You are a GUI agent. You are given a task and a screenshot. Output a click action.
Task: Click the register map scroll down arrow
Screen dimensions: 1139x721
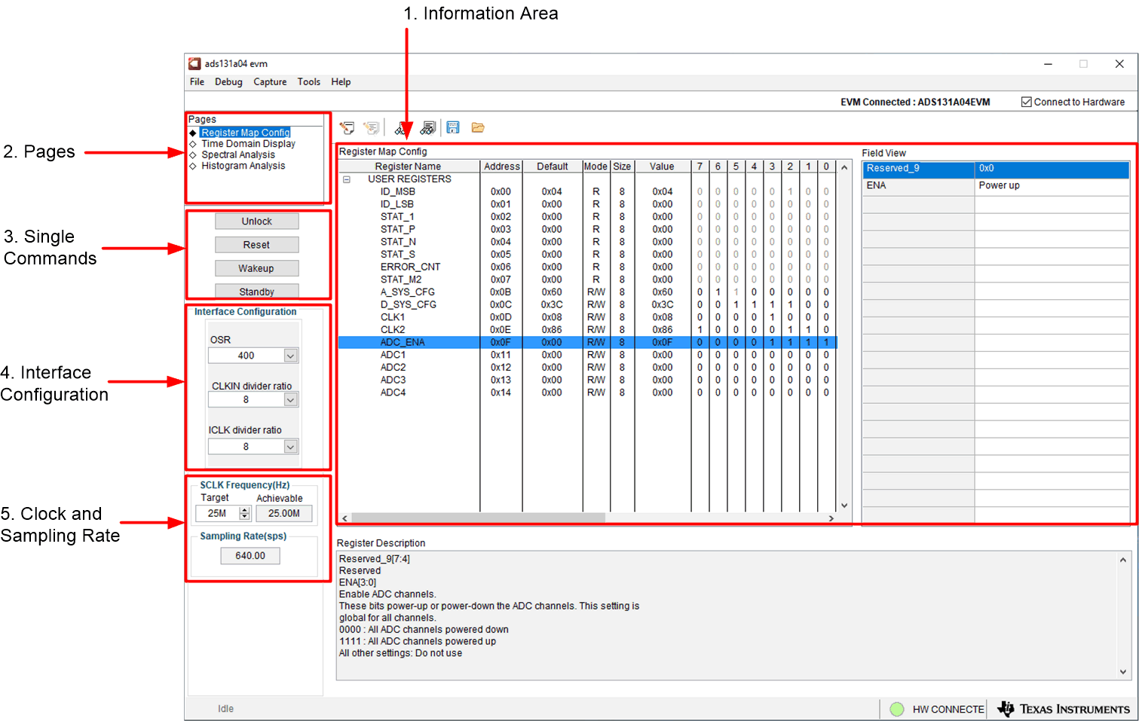coord(844,506)
